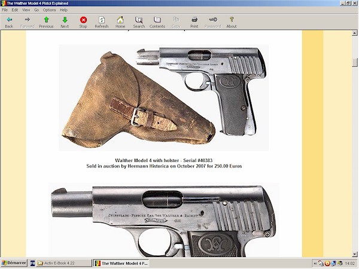Open the Options menu
359x269 pixels.
coord(49,10)
